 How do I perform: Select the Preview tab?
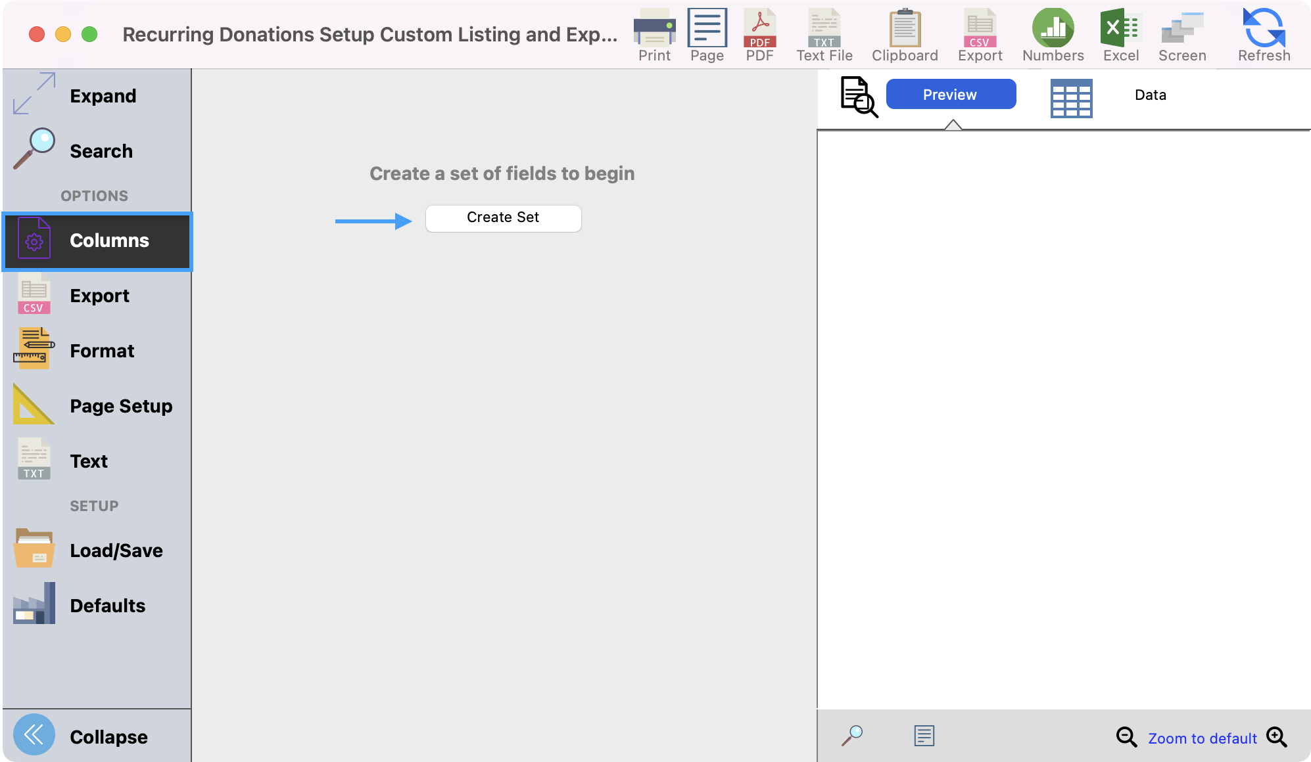(950, 95)
